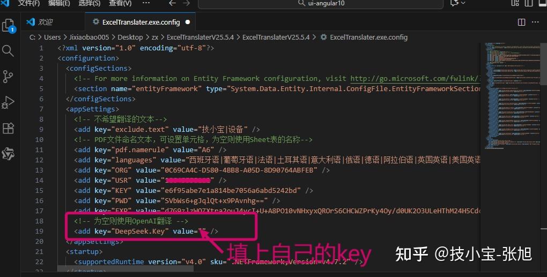Open the 查看(V) menu
This screenshot has height=277, width=547.
(x=120, y=3)
